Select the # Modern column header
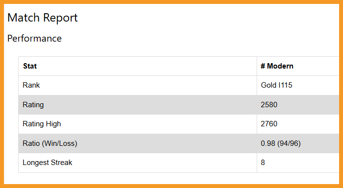The image size is (343, 188). pyautogui.click(x=277, y=66)
